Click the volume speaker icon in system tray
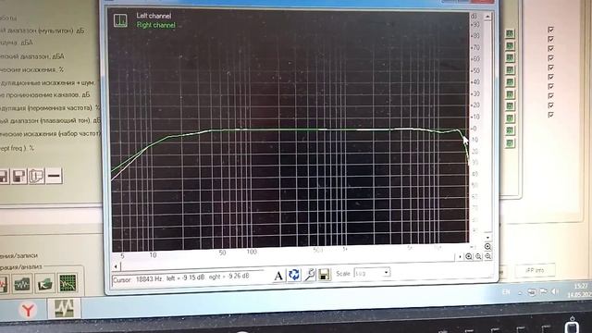 tap(555, 291)
